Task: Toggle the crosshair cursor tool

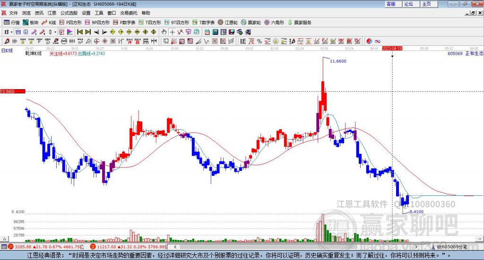Action: pyautogui.click(x=172, y=32)
